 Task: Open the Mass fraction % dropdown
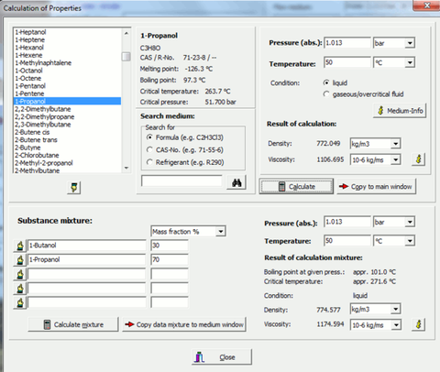[x=221, y=232]
